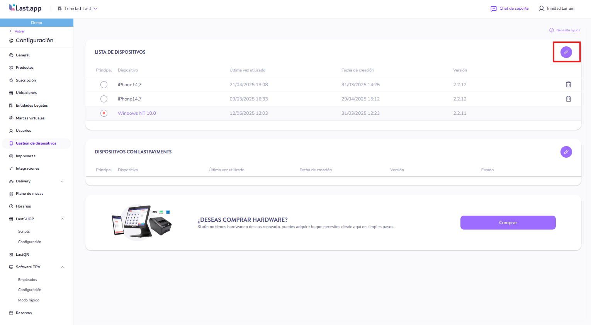
Task: Open the Trinidad Last location dropdown
Action: 78,9
